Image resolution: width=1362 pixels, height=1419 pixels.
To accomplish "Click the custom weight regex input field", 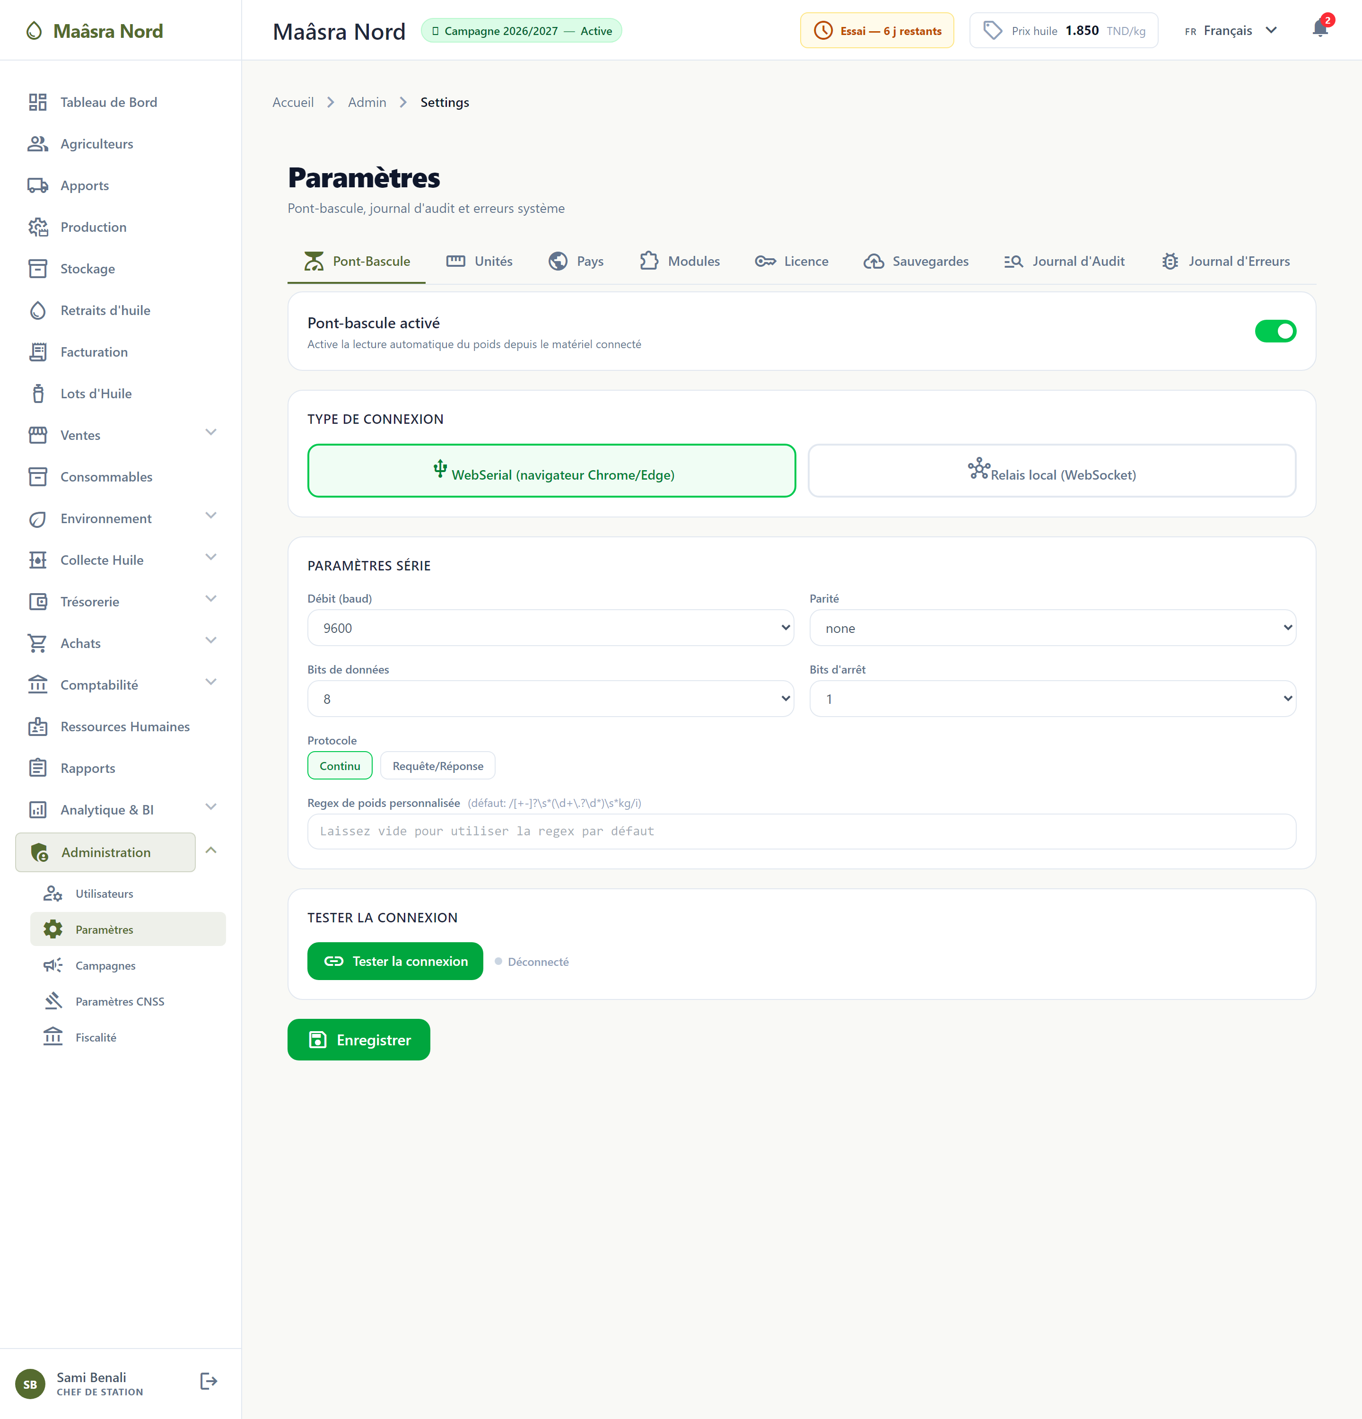I will click(801, 831).
